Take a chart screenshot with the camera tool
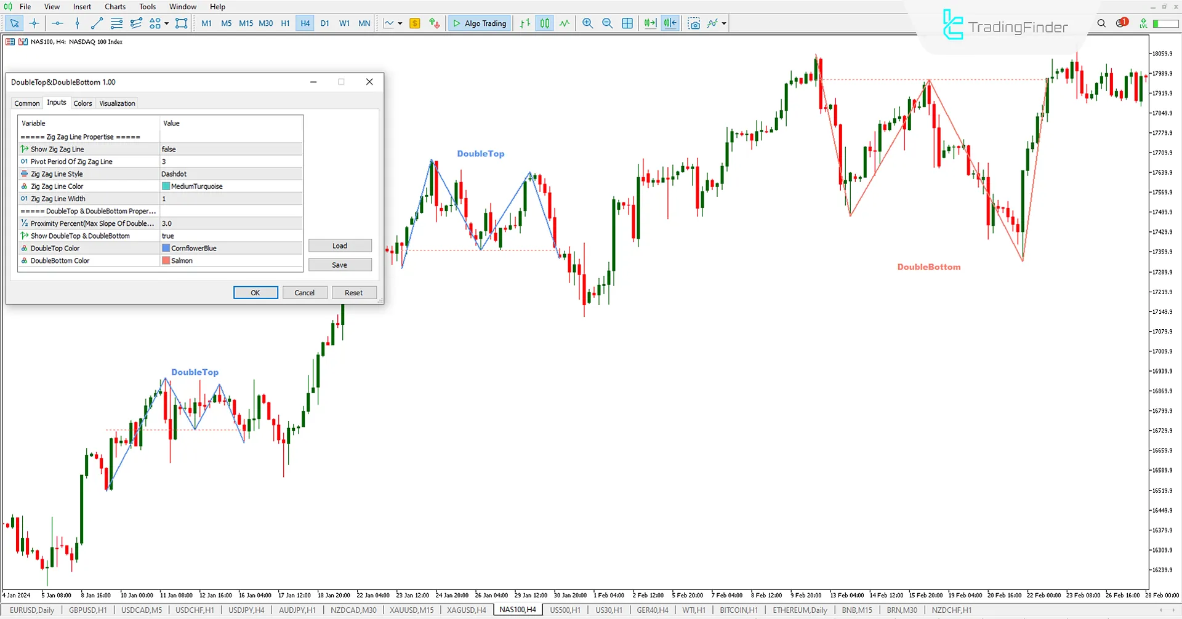1182x619 pixels. 694,23
